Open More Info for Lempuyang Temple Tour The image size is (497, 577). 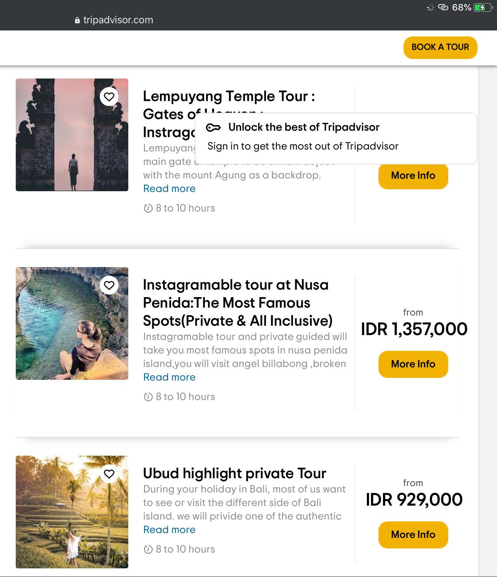pyautogui.click(x=413, y=176)
